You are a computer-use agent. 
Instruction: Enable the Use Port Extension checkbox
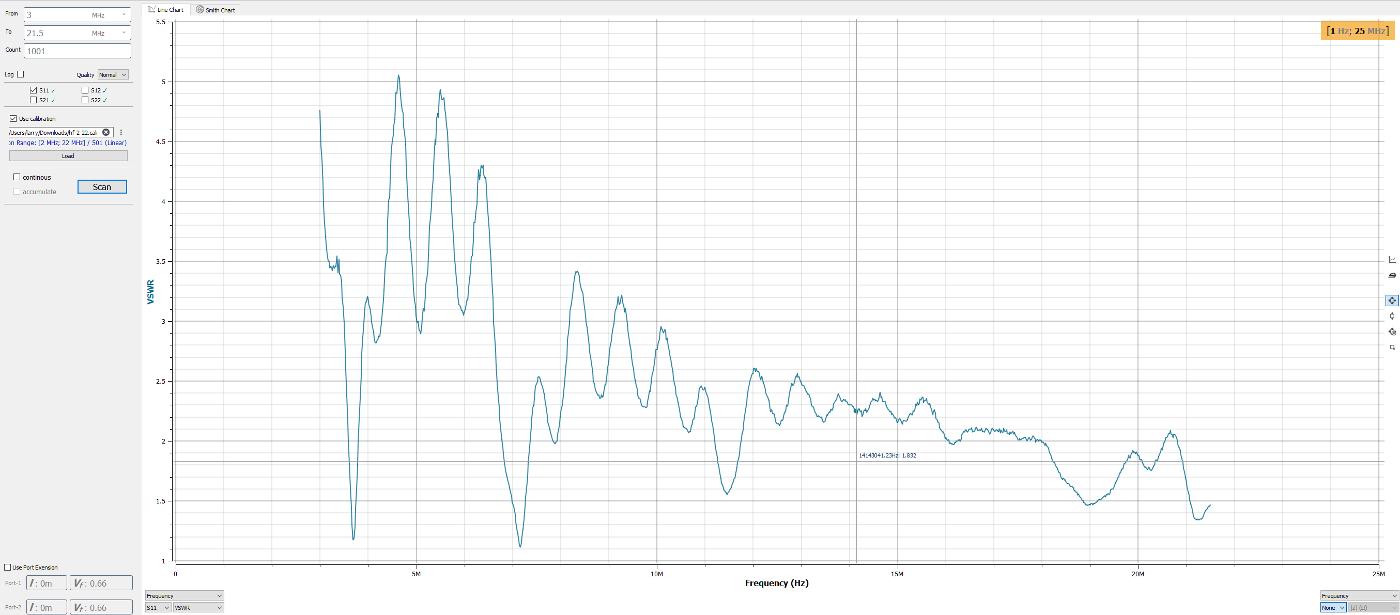click(x=8, y=567)
